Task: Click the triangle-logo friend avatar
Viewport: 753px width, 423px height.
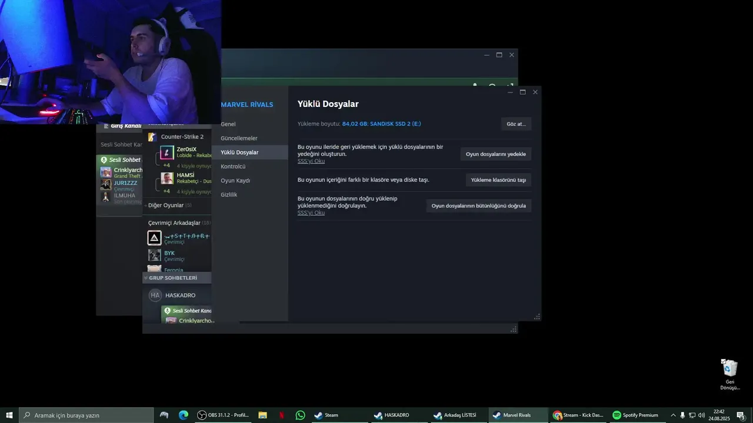Action: (x=154, y=238)
